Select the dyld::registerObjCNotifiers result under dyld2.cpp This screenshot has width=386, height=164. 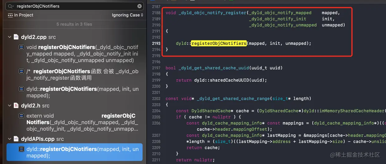pyautogui.click(x=74, y=92)
